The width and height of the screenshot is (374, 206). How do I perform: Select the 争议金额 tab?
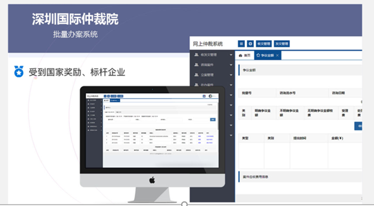(265, 56)
